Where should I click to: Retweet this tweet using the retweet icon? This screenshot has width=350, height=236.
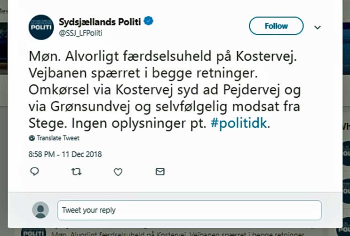point(76,172)
